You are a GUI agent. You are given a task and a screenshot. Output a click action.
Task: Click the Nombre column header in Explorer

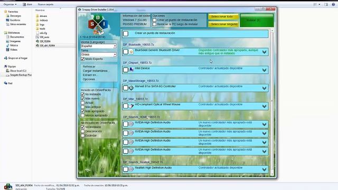point(40,10)
